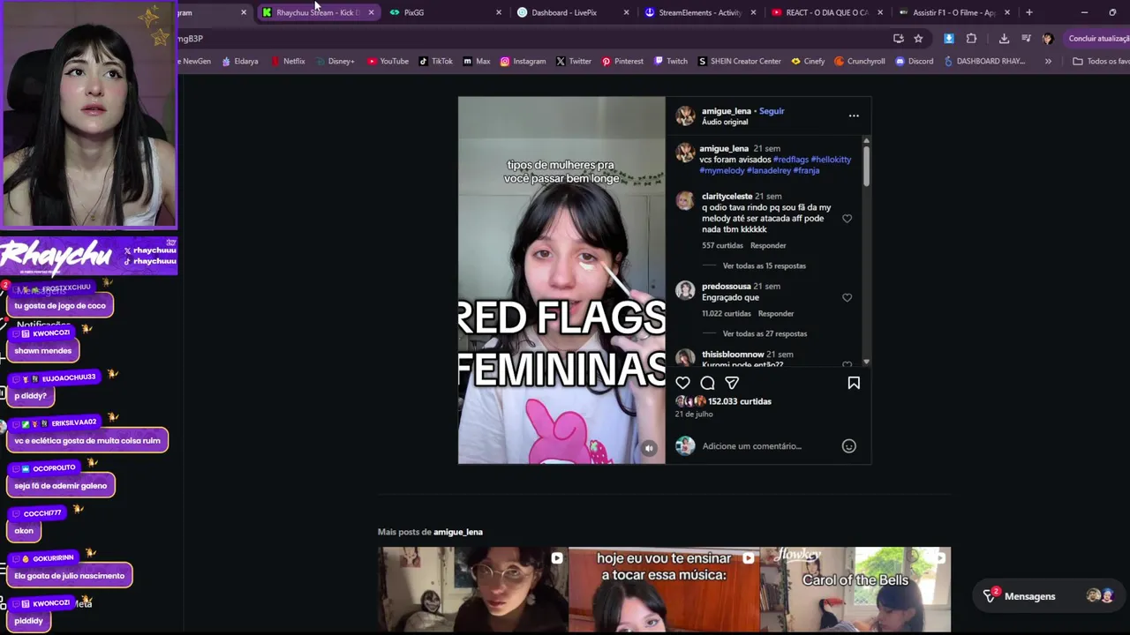Open the SHEIN Creator Center bookmark
The width and height of the screenshot is (1130, 635).
pos(739,62)
